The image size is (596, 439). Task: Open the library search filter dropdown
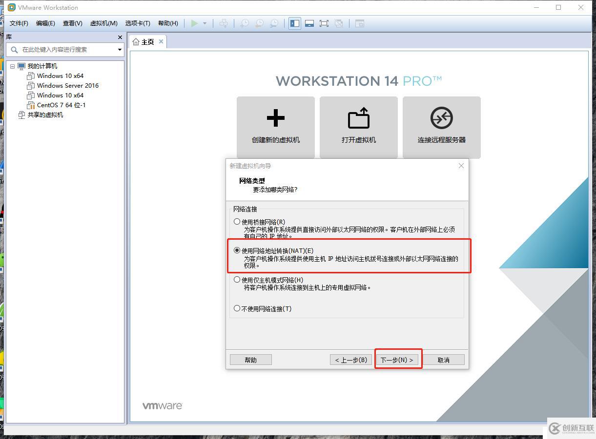pyautogui.click(x=120, y=50)
